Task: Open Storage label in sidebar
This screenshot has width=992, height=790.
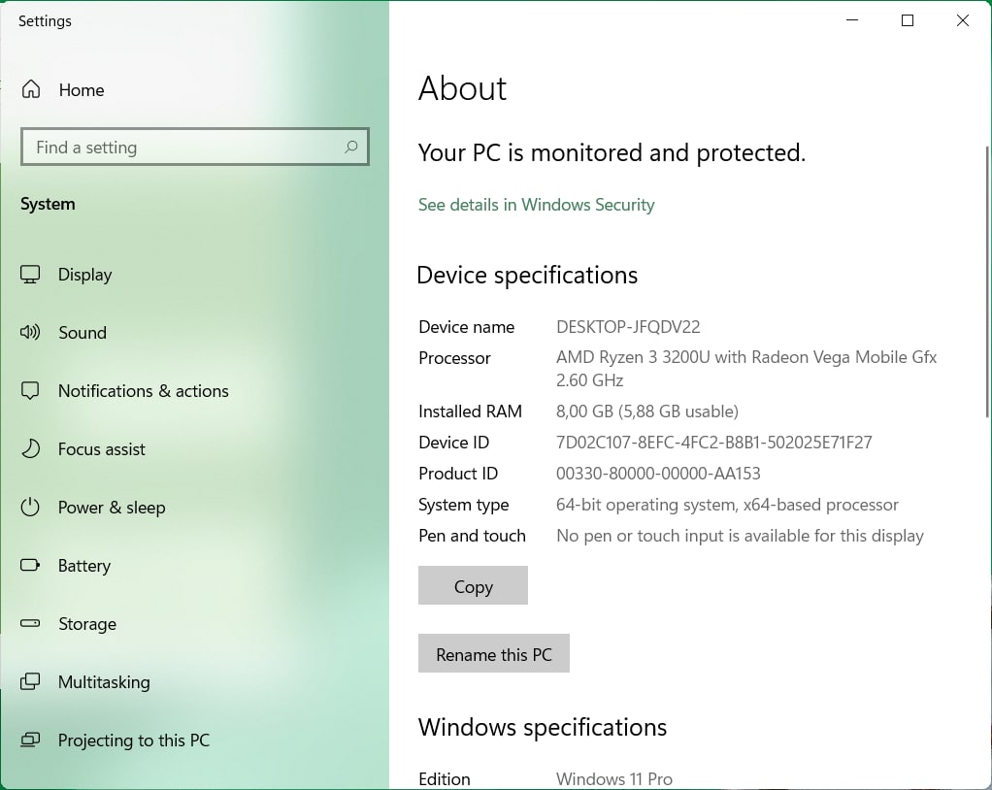Action: [87, 624]
